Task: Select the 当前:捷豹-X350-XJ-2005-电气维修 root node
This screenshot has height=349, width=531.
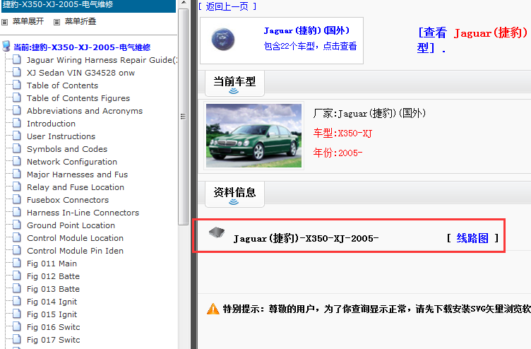Action: [x=82, y=47]
